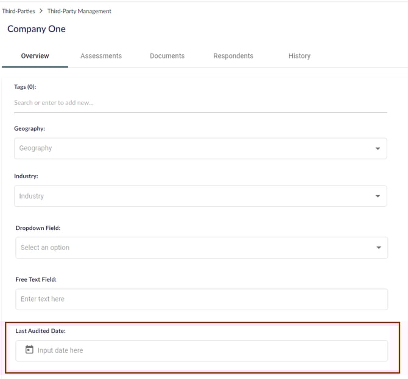Click the Third-Parties breadcrumb link

tap(18, 11)
